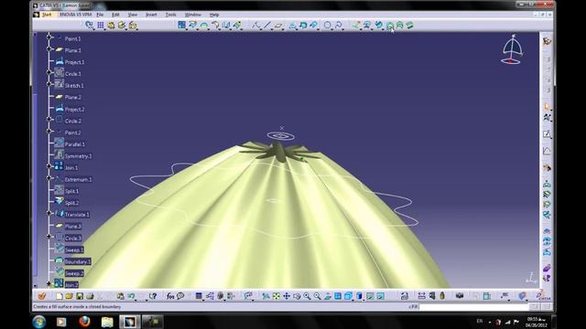Activate the Rotate view tool
Screen dimensions: 586x329
(x=297, y=296)
